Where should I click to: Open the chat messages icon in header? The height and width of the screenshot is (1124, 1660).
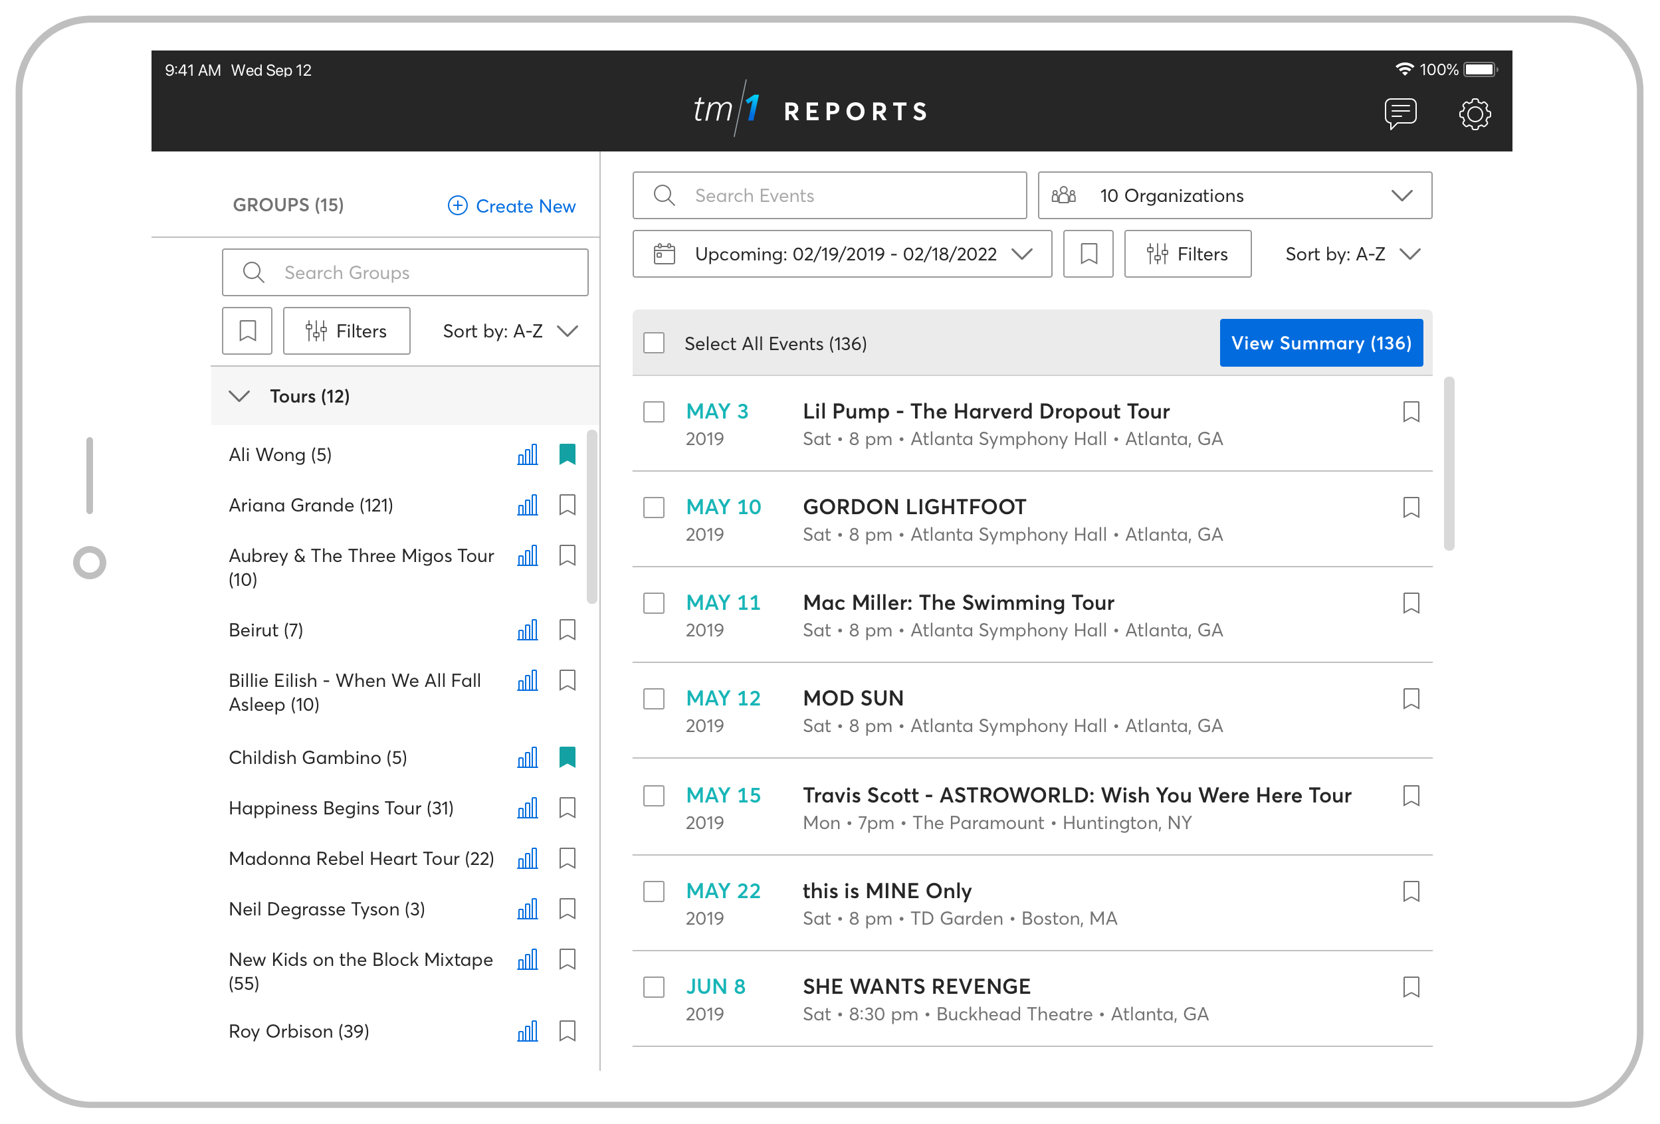pos(1400,113)
